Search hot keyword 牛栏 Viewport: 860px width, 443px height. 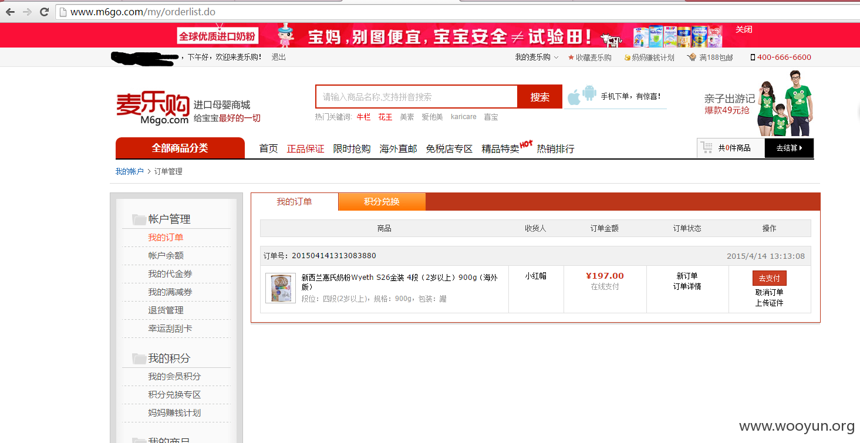coord(363,117)
